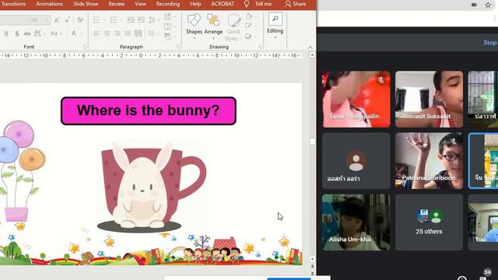Screen dimensions: 498x280
Task: Open the Recording tab
Action: coord(168,4)
